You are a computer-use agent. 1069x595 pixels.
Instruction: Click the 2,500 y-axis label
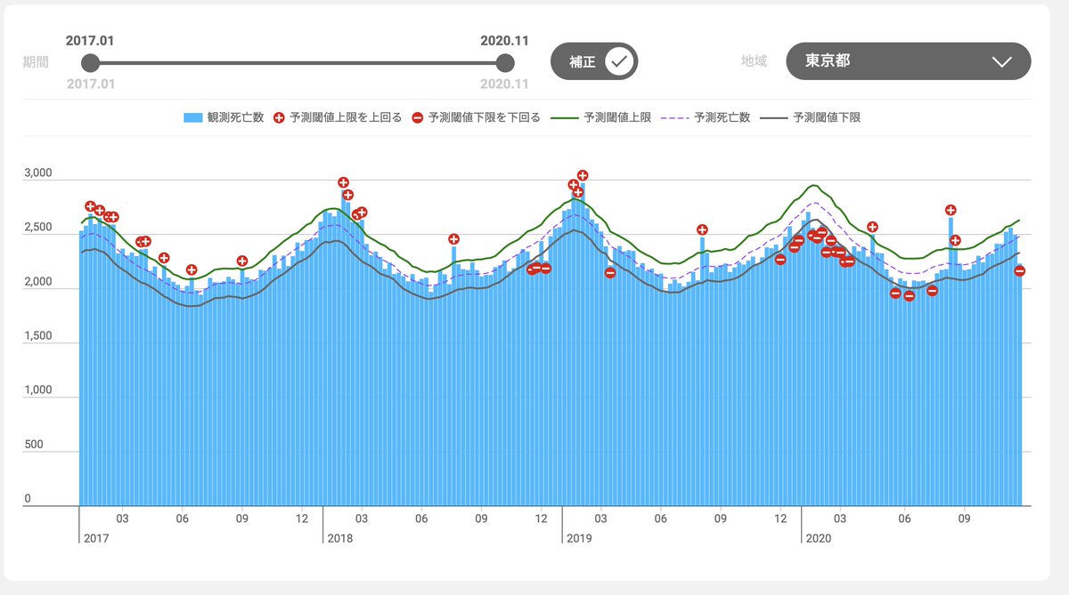click(38, 228)
